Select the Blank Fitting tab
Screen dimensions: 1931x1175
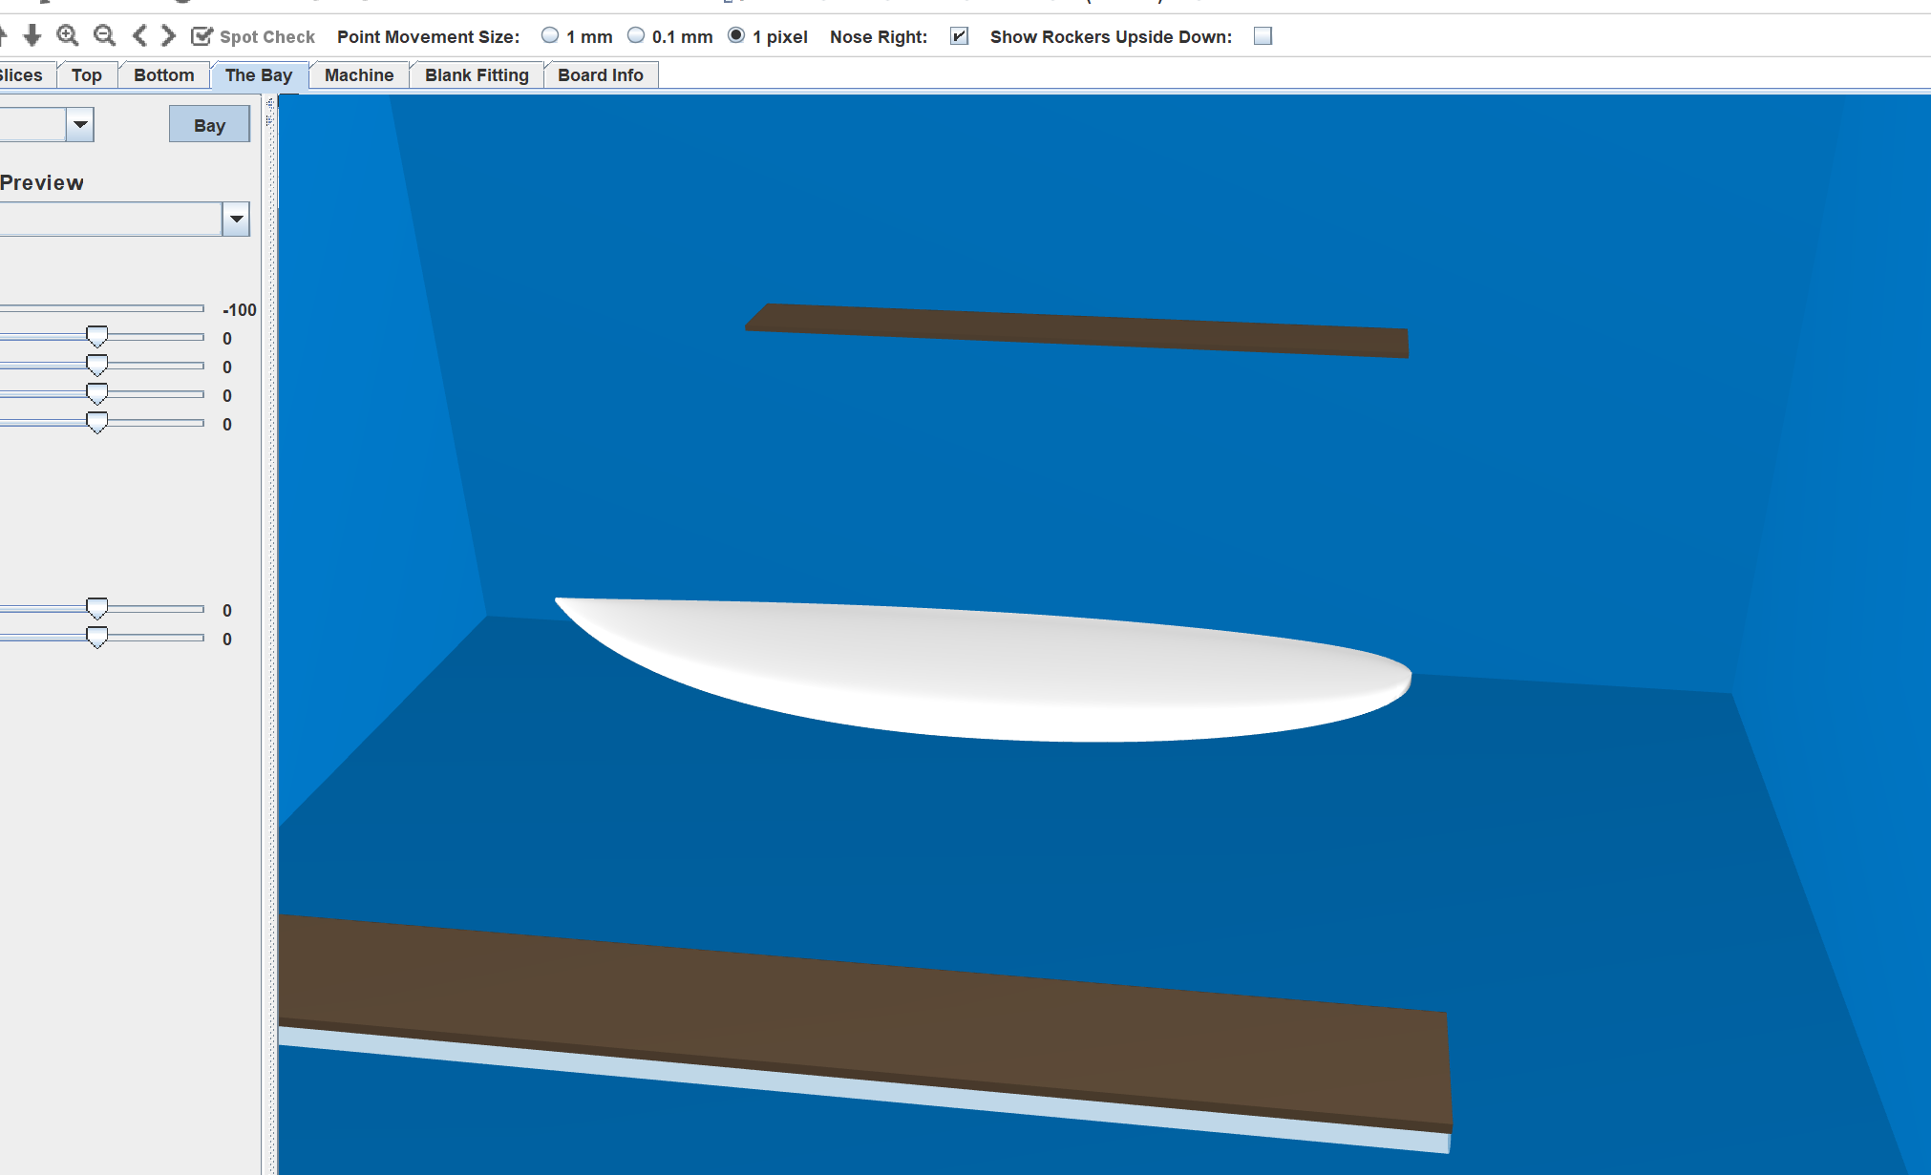pyautogui.click(x=476, y=74)
